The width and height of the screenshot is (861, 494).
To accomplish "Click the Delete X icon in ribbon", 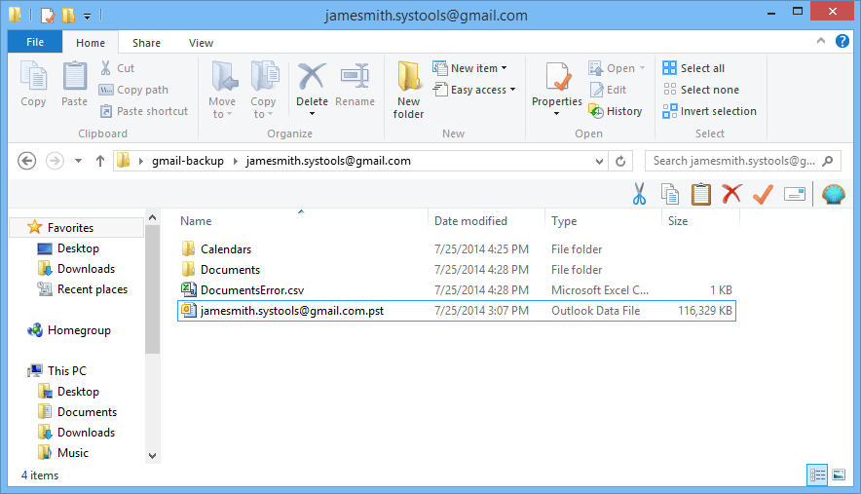I will [312, 77].
